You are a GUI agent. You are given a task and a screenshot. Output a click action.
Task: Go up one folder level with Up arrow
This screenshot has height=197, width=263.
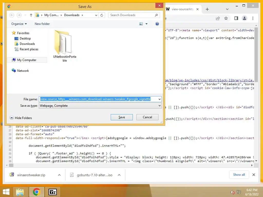31,15
